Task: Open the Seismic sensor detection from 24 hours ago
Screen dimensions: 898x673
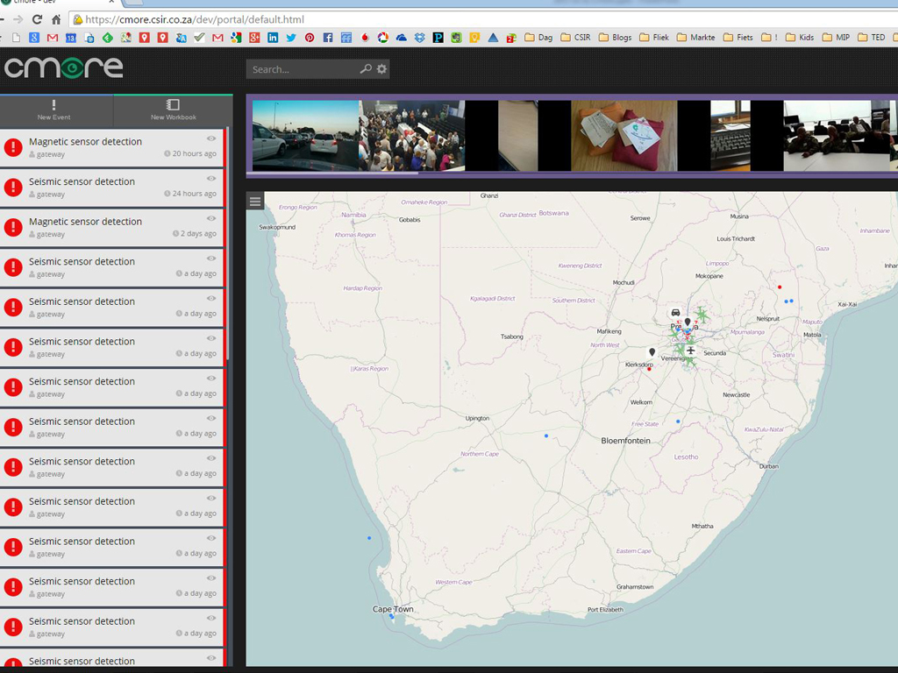Action: [x=82, y=182]
